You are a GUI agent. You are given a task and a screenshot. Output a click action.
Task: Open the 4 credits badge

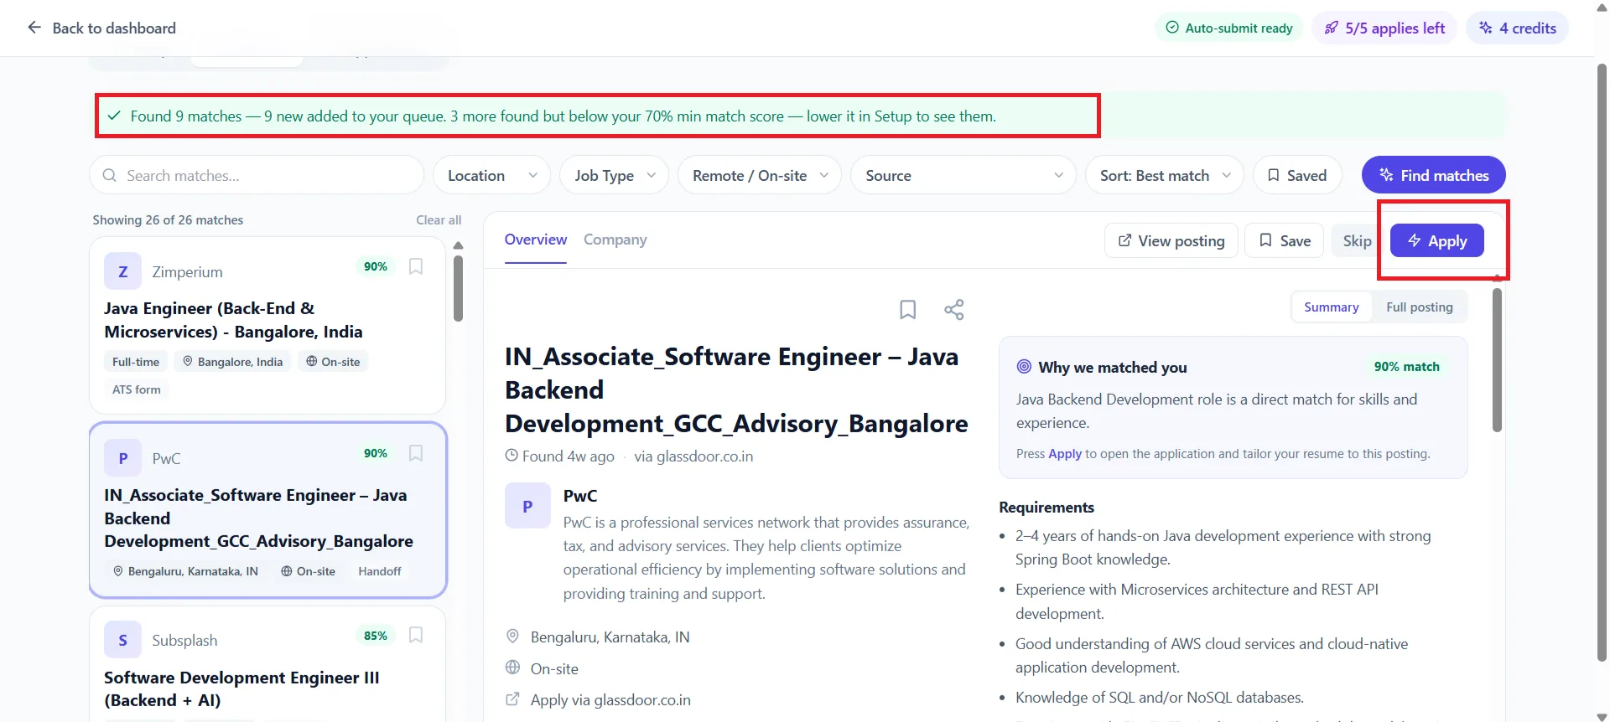pos(1517,28)
